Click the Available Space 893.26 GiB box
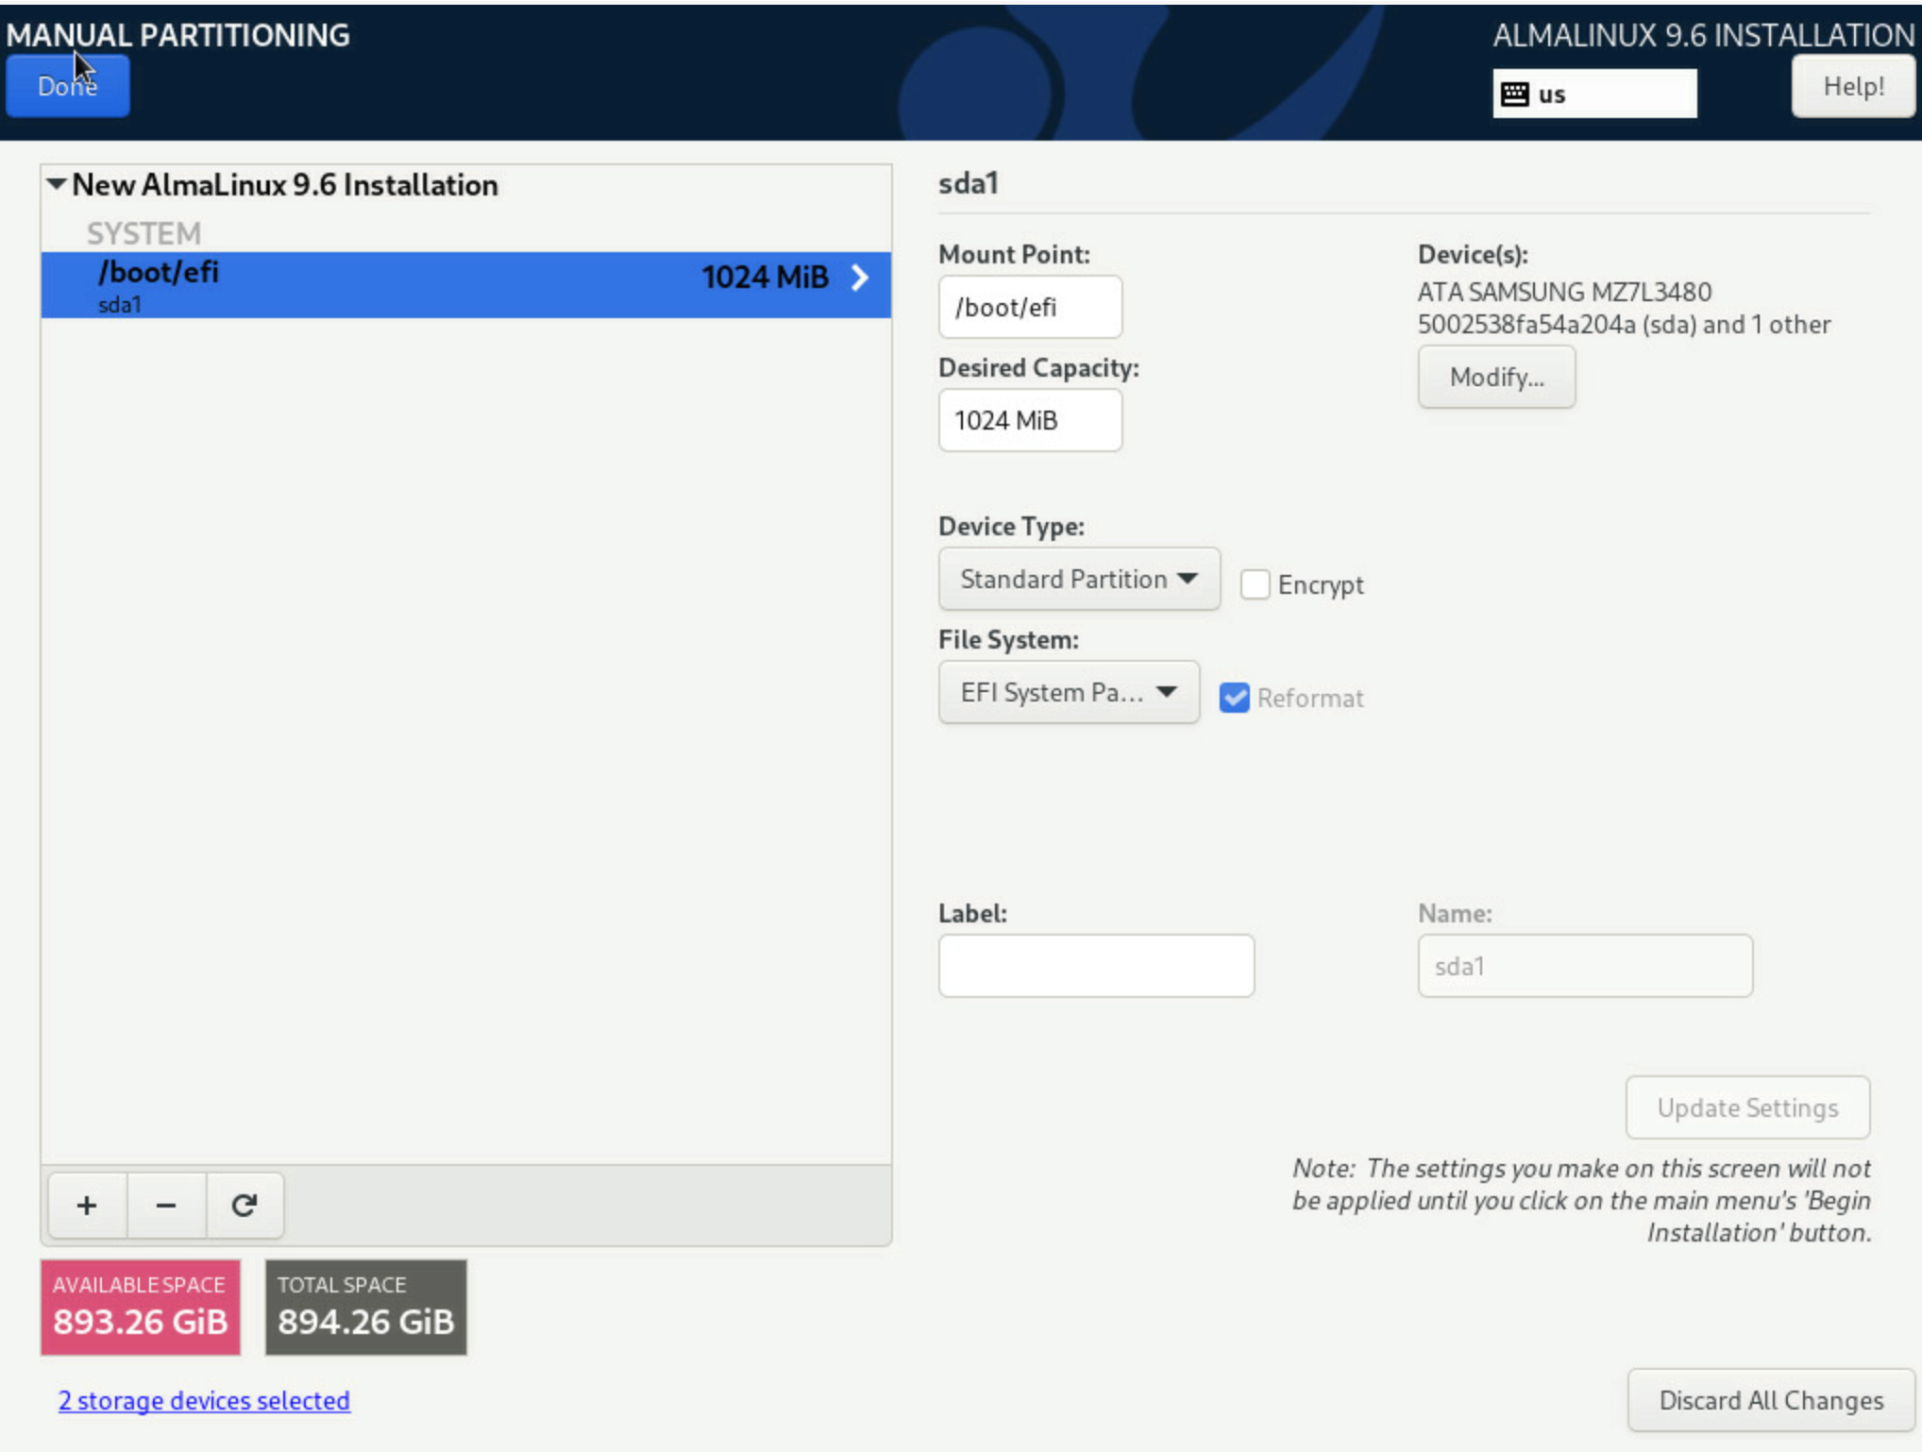Image resolution: width=1922 pixels, height=1452 pixels. (140, 1308)
